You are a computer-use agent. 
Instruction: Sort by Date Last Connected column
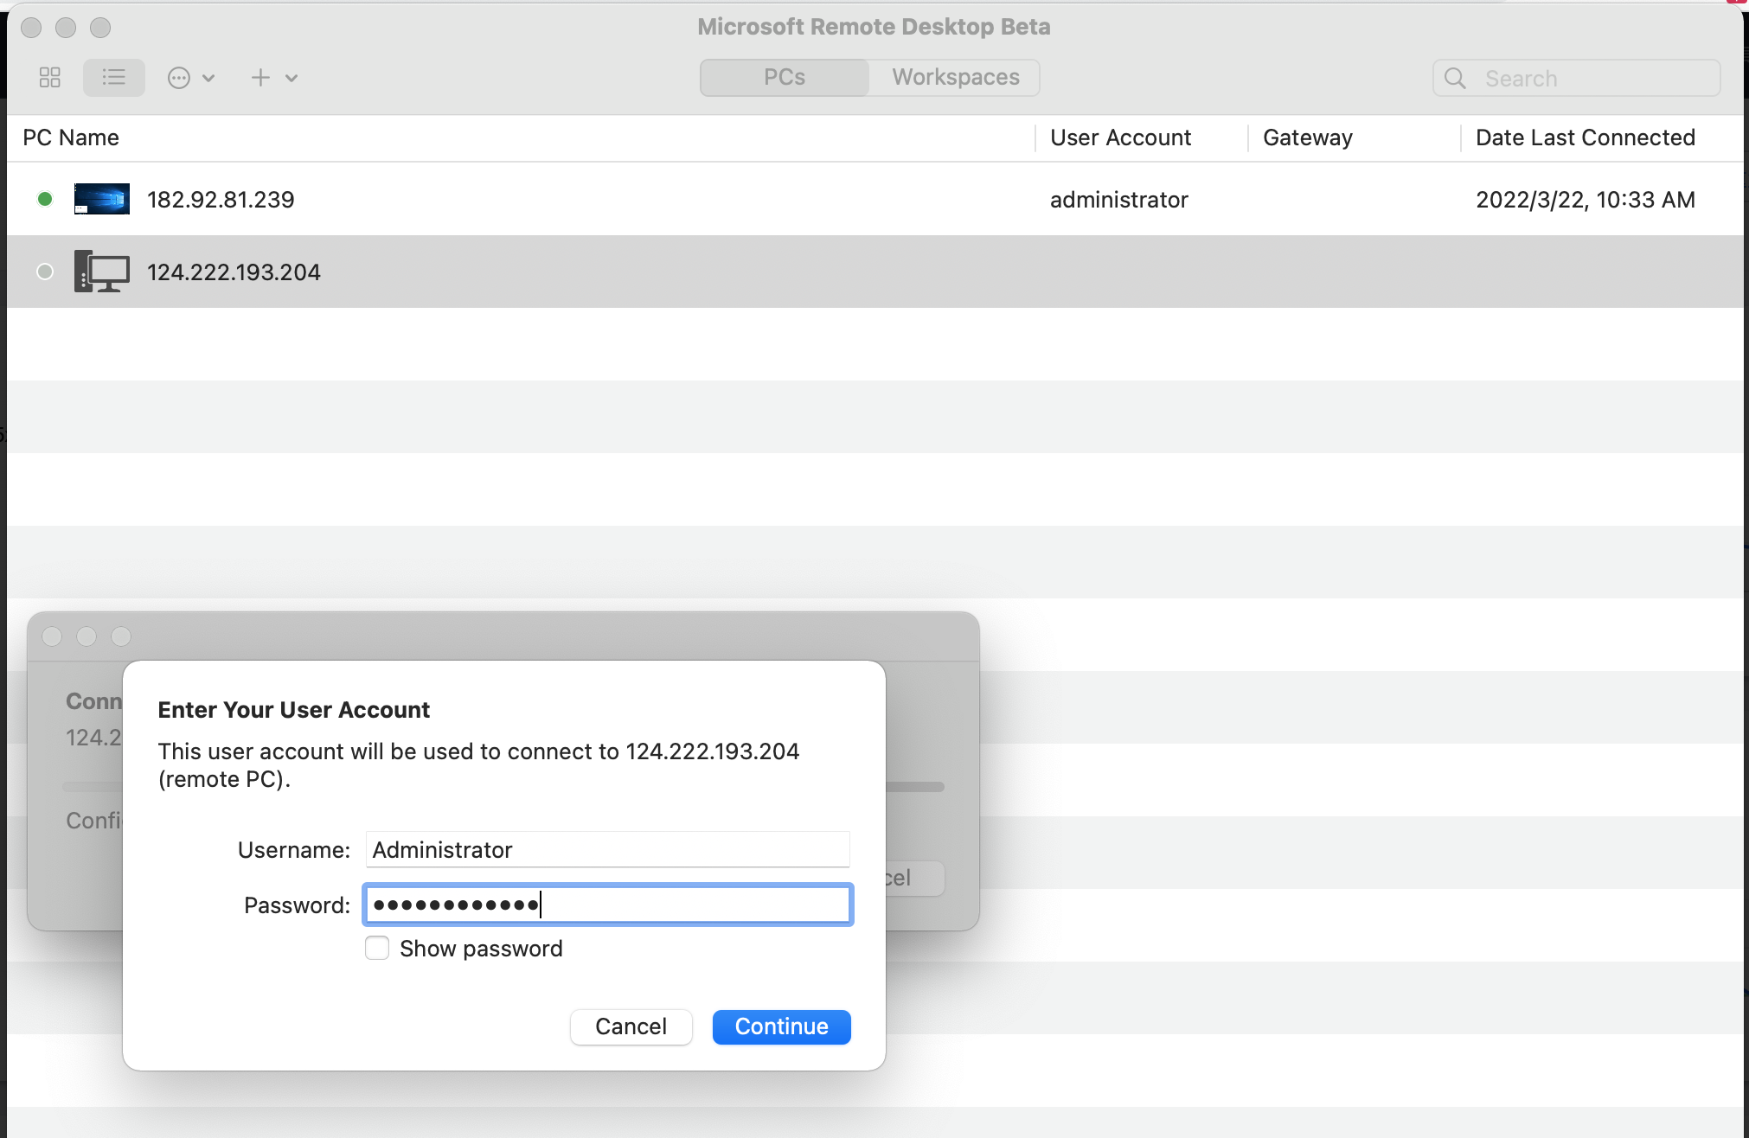pos(1585,137)
